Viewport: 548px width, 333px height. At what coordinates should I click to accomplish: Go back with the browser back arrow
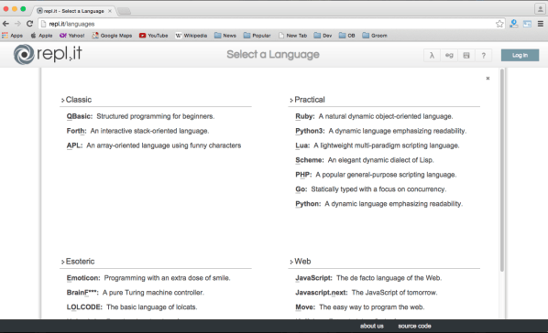pos(5,24)
